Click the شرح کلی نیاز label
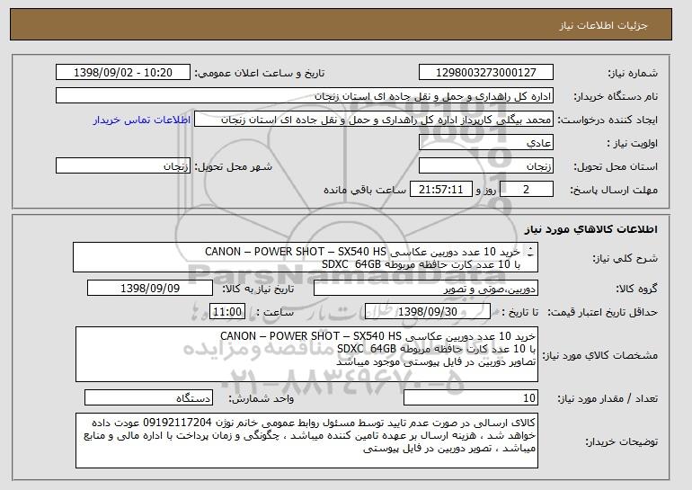The width and height of the screenshot is (692, 490). [x=625, y=258]
